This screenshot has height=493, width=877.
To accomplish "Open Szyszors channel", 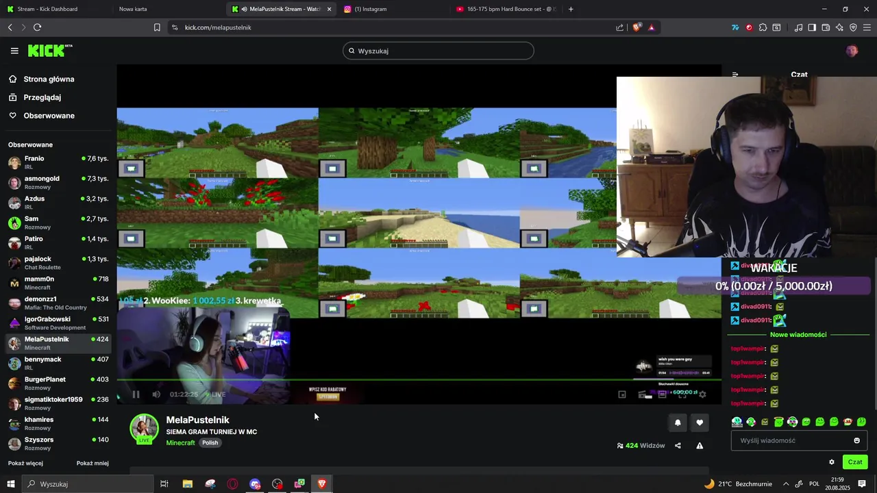I will click(x=58, y=444).
